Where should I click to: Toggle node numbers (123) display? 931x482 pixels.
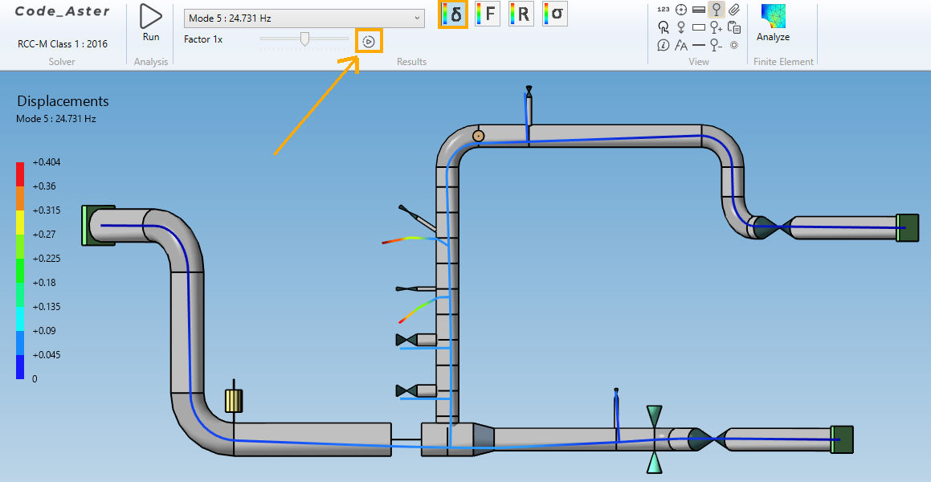point(663,10)
